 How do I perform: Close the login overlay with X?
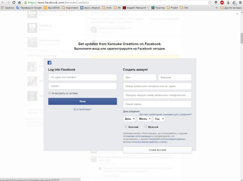tap(237, 14)
